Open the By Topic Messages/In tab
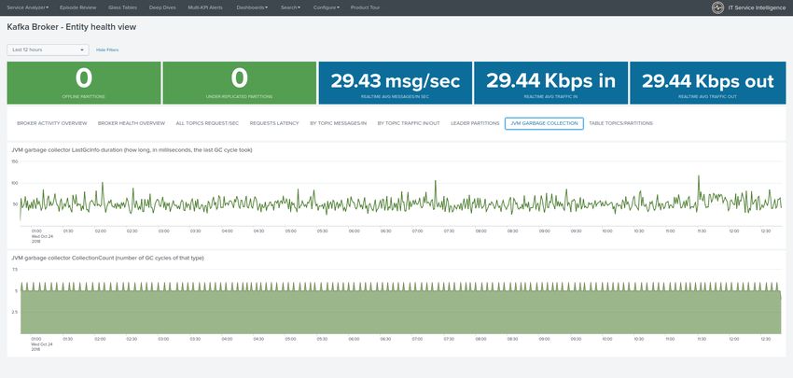This screenshot has height=378, width=793. 339,123
